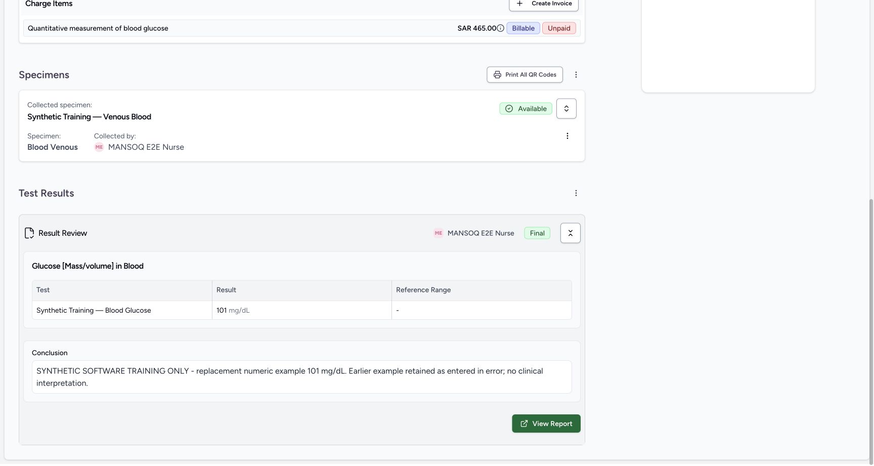The height and width of the screenshot is (466, 874).
Task: Click the ME avatar beside collected-by nurse
Action: point(99,147)
